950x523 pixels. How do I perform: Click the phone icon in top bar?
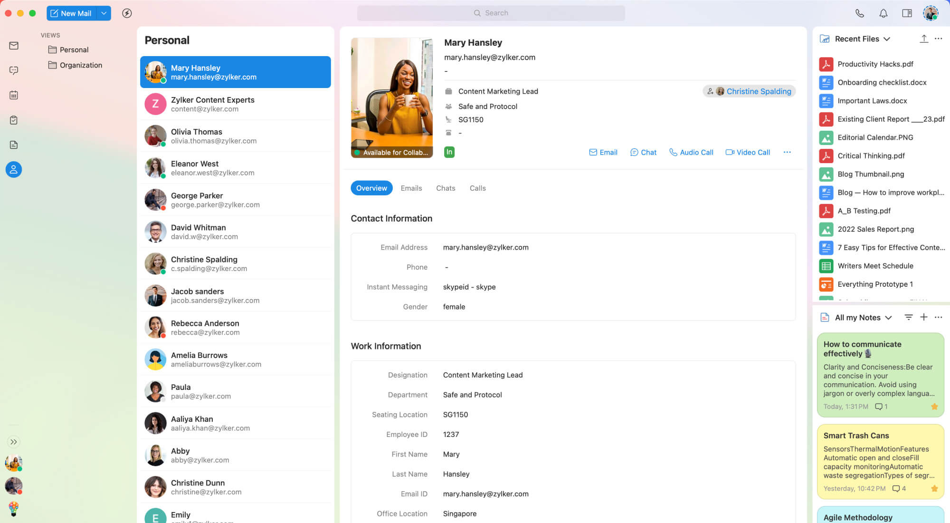[x=859, y=13]
